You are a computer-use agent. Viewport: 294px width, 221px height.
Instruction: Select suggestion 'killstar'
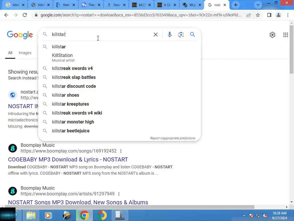(119, 47)
